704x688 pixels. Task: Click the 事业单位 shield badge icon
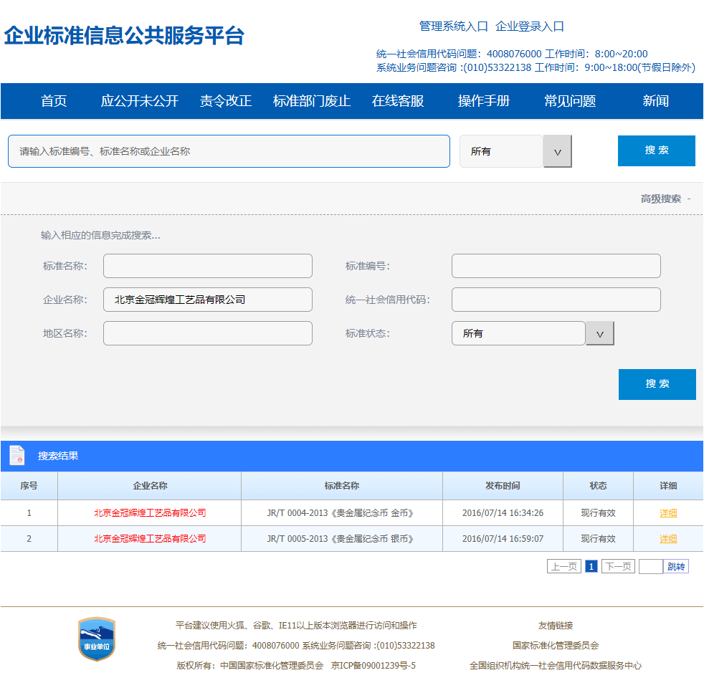coord(96,639)
